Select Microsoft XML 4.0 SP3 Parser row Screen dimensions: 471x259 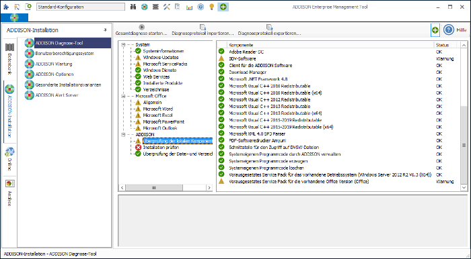coord(338,134)
